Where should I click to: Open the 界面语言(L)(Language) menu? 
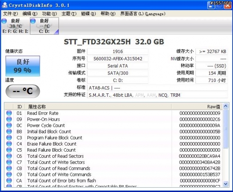(x=143, y=14)
